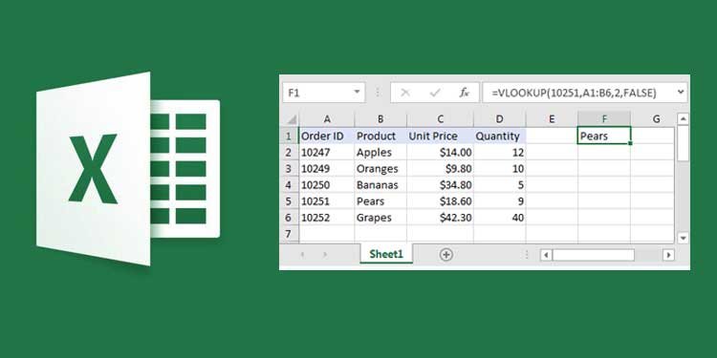Image resolution: width=717 pixels, height=358 pixels.
Task: Click the Enter checkmark icon in formula bar
Action: click(x=434, y=94)
